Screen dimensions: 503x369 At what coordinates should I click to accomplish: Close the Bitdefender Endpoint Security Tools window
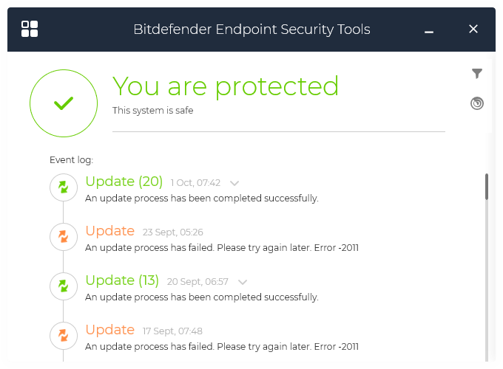pos(473,30)
